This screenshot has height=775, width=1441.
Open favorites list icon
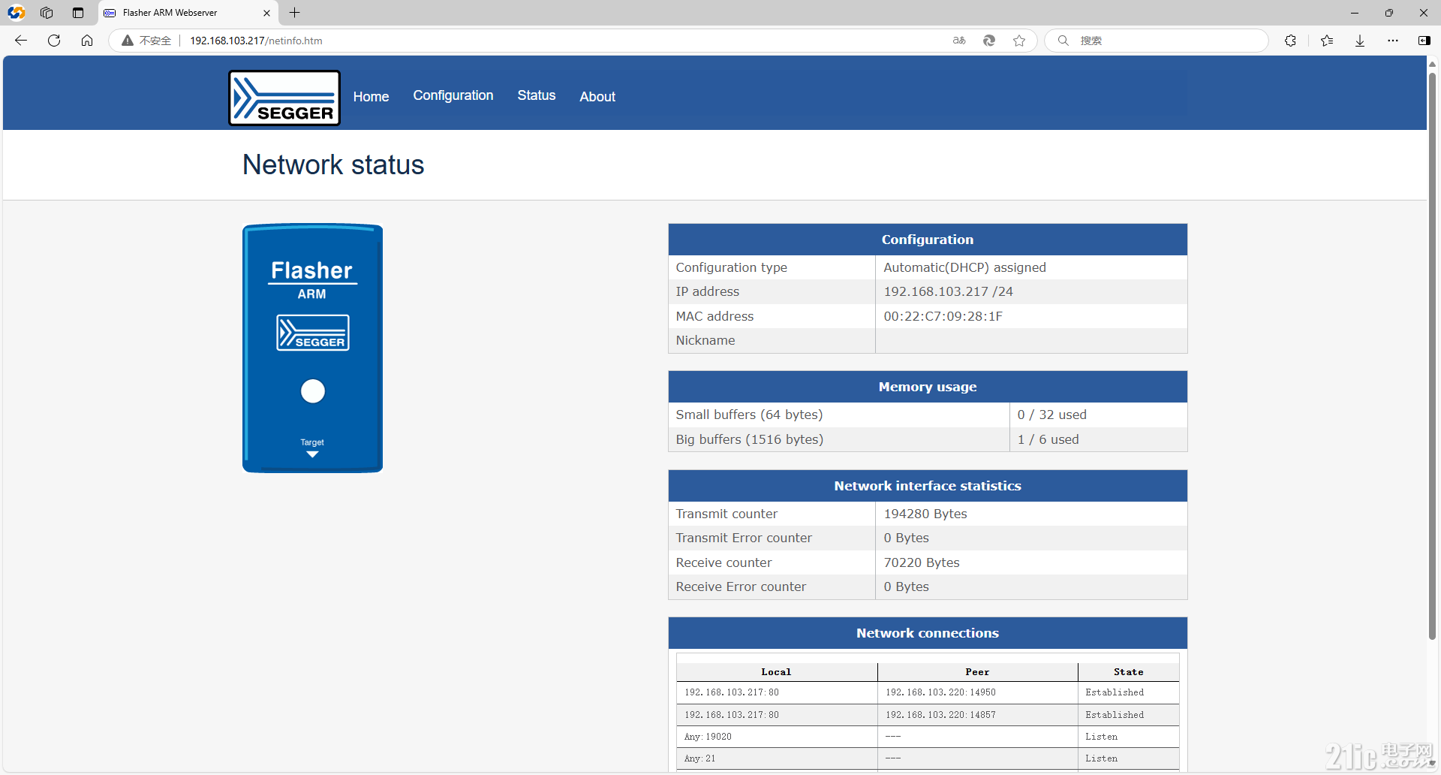1327,41
